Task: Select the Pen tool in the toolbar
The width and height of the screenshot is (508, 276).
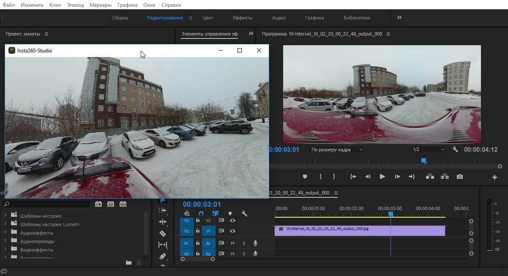Action: click(163, 256)
